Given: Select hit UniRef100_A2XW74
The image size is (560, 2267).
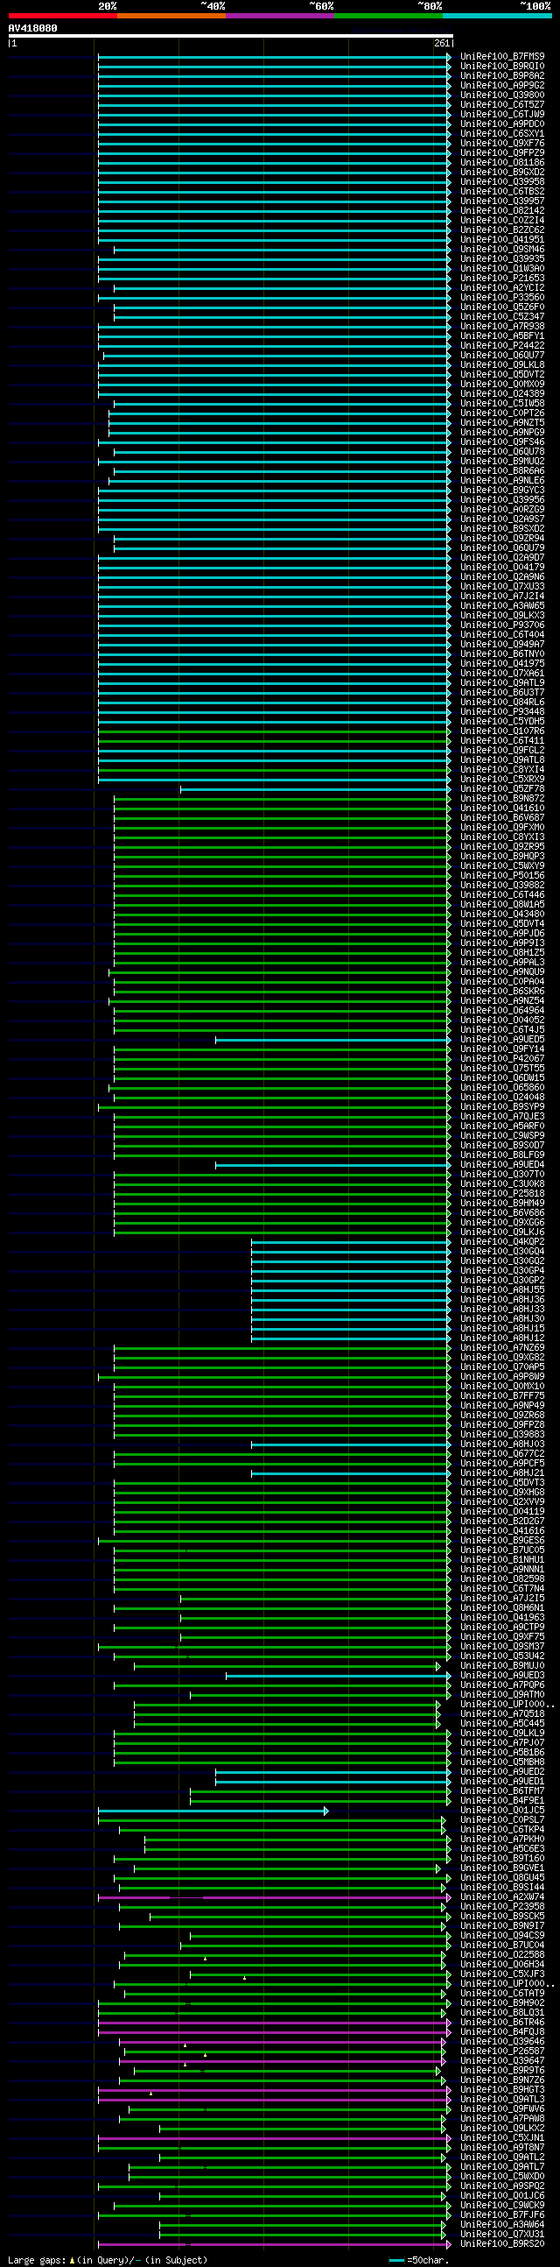Looking at the screenshot, I should tap(502, 1897).
